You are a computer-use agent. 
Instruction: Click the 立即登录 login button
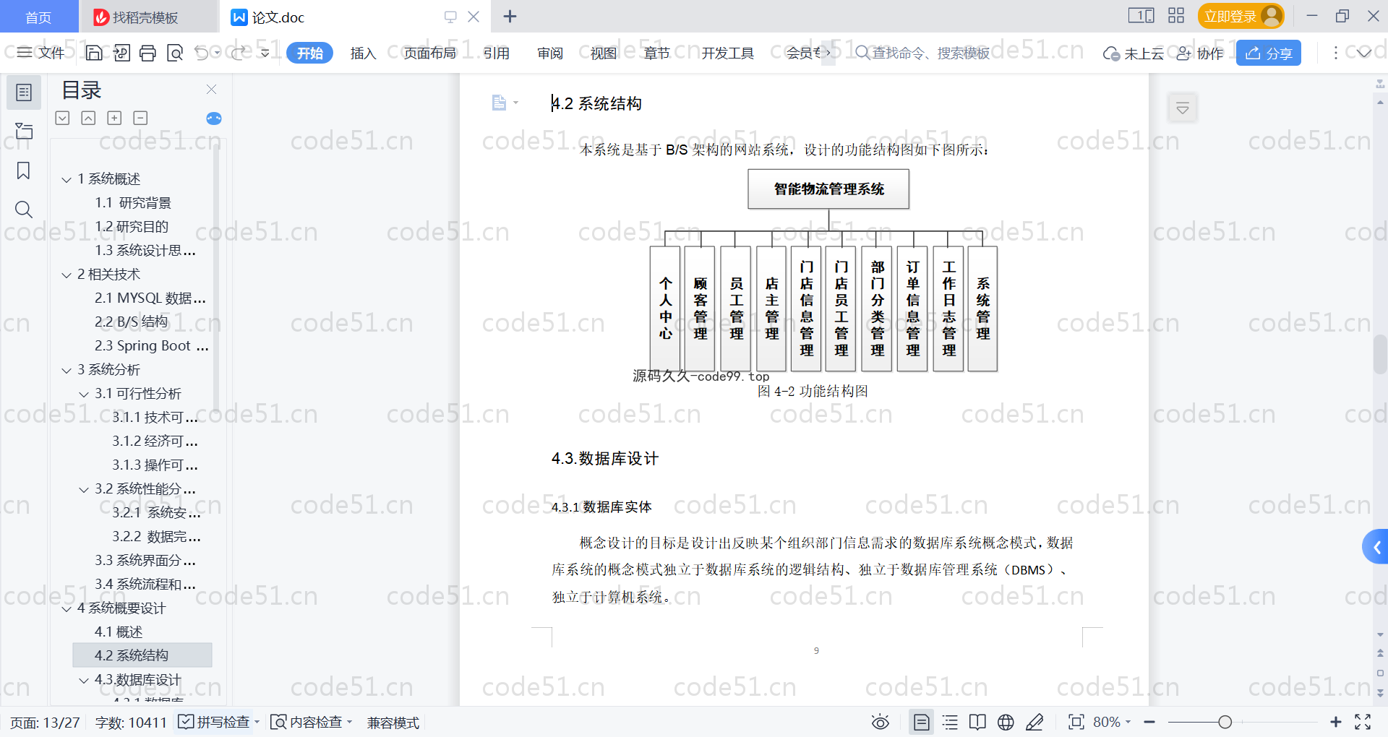[x=1240, y=16]
